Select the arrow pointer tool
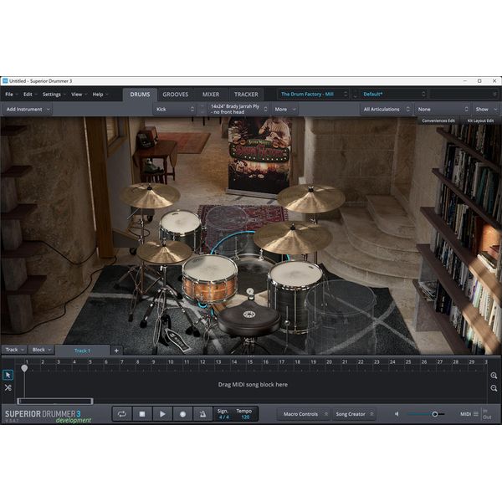 pos(8,375)
